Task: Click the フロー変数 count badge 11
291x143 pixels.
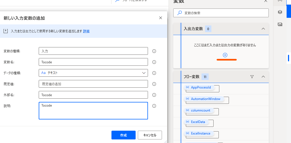Action: [x=205, y=77]
